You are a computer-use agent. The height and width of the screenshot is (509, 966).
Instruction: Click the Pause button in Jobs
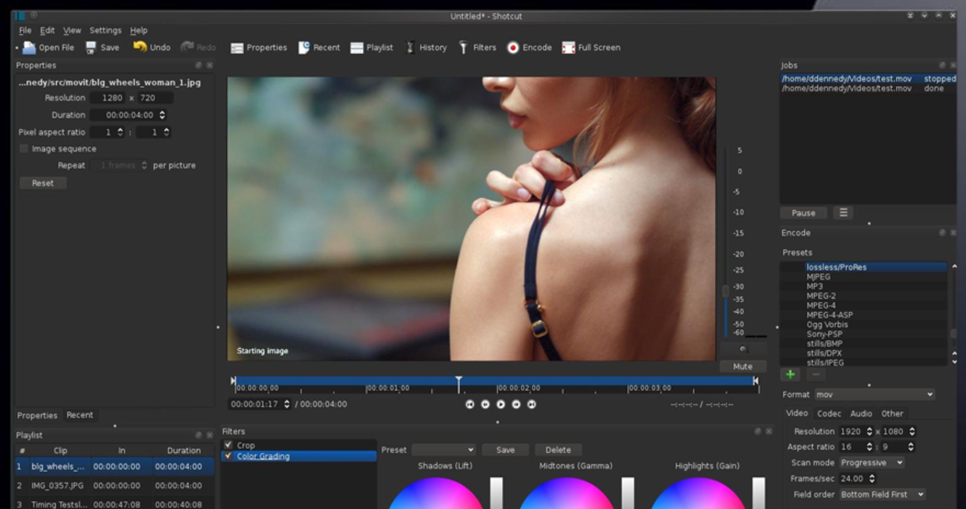point(803,213)
